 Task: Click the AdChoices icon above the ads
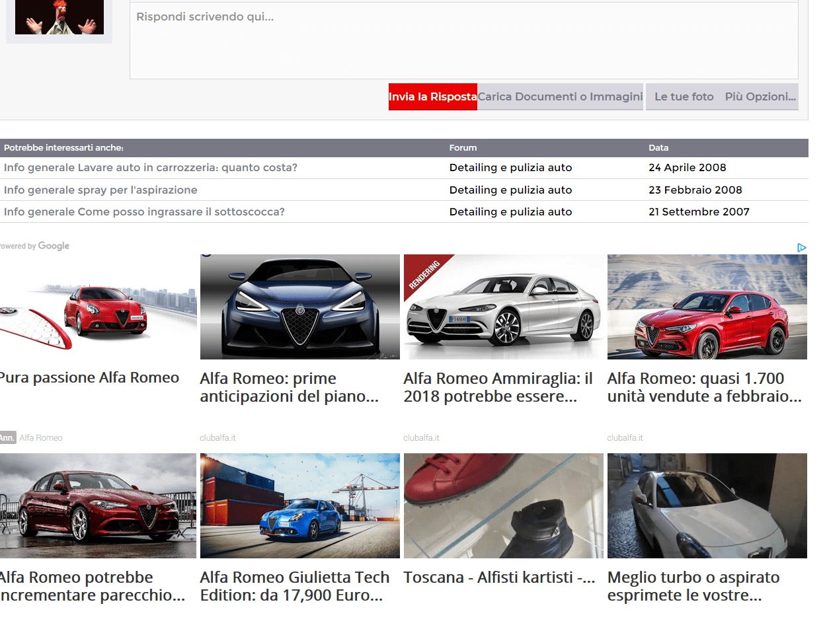801,247
